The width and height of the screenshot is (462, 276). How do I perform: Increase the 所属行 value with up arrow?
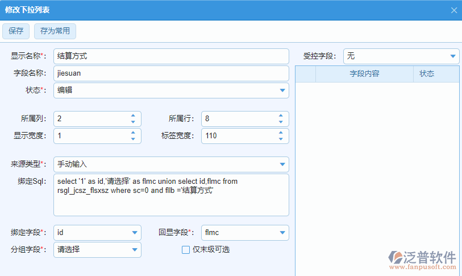(281, 116)
